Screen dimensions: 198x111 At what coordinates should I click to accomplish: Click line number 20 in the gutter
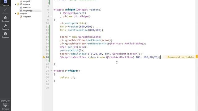point(47,57)
